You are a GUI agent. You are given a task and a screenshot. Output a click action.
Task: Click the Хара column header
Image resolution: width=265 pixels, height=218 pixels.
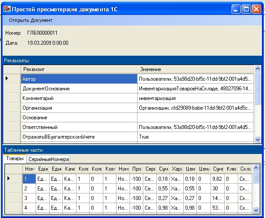point(177,169)
